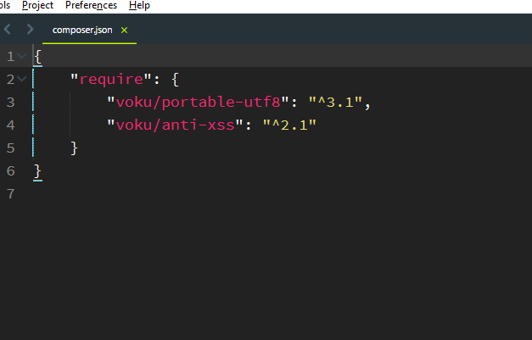The image size is (532, 340).
Task: Click the "voku/portable-utf8" package name
Action: [x=199, y=102]
